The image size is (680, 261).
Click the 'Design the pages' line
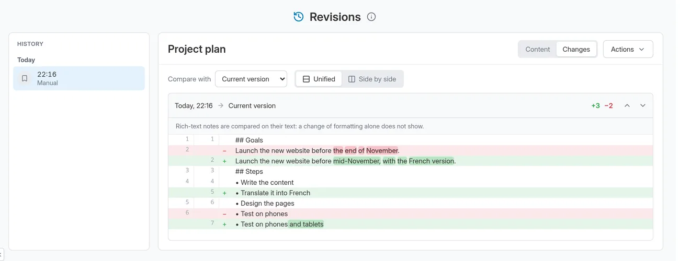(411, 203)
